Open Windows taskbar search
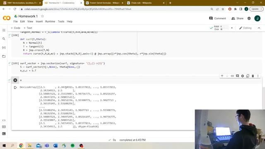Screen dimensions: 265x149 tap(12, 145)
